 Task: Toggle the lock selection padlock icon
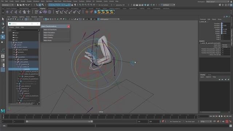tap(72, 5)
